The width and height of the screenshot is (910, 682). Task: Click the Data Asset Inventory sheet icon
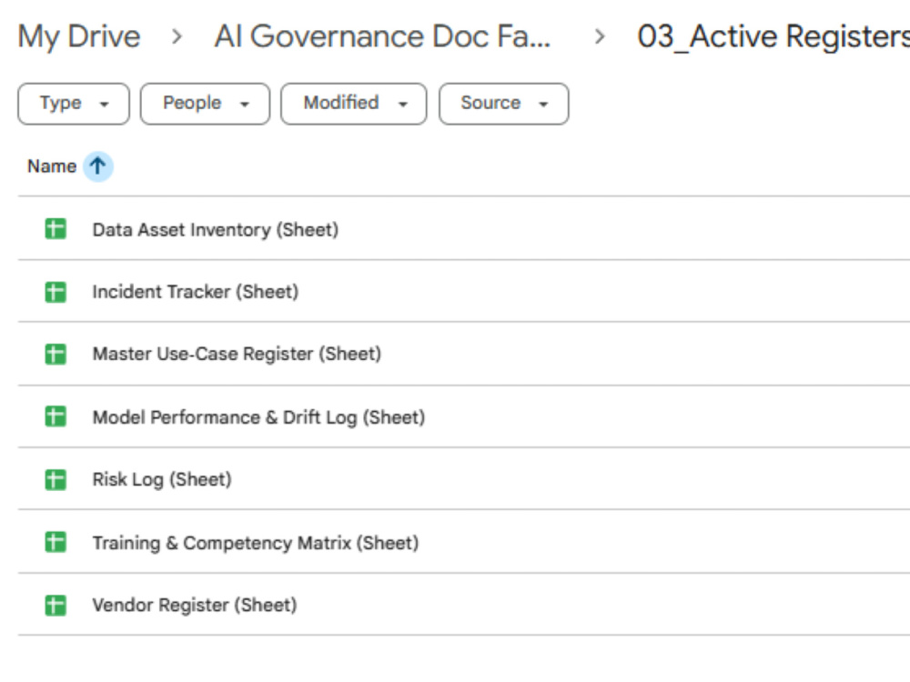pyautogui.click(x=56, y=228)
